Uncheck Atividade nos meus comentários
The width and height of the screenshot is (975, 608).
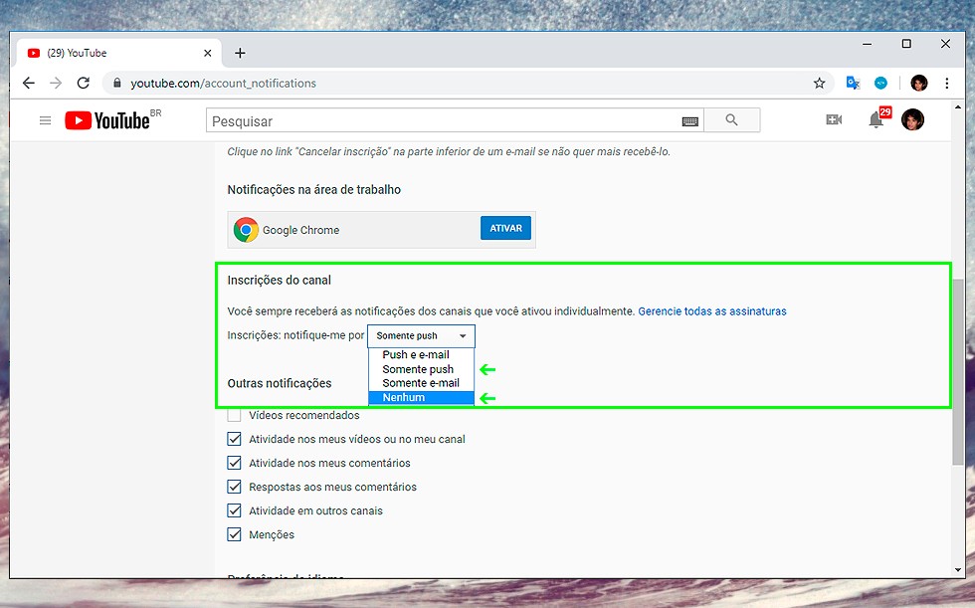point(234,463)
